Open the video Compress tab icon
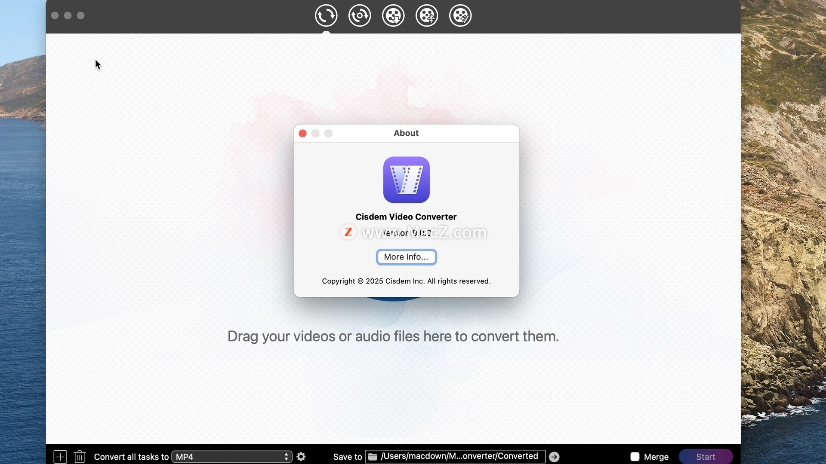The width and height of the screenshot is (826, 464). (x=426, y=16)
